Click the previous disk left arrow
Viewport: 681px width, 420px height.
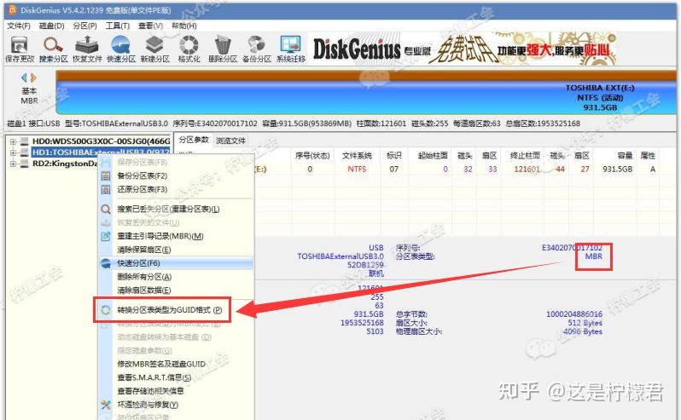tap(24, 78)
